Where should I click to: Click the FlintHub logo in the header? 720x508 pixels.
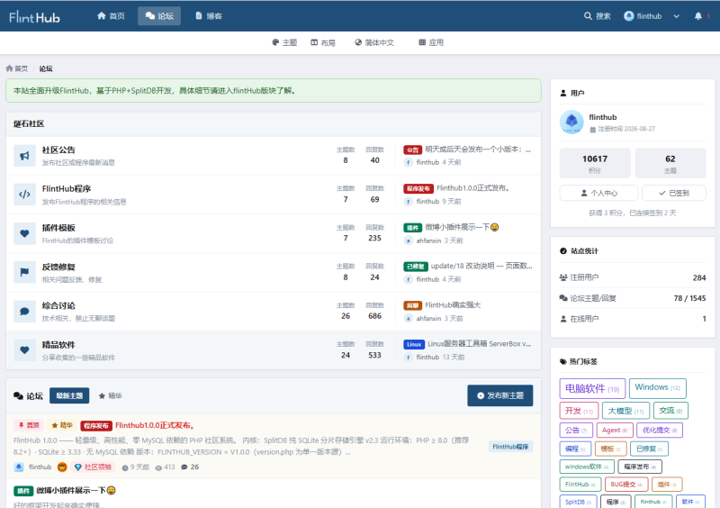[35, 17]
